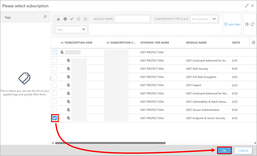Select the ESET Full Disk Encryption checkbox
The height and width of the screenshot is (156, 257).
tap(55, 77)
